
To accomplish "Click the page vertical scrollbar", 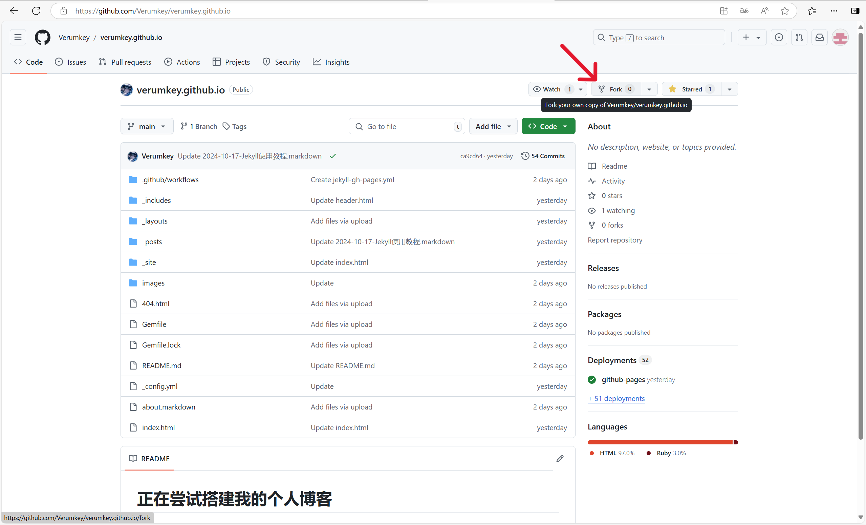I will click(x=861, y=236).
